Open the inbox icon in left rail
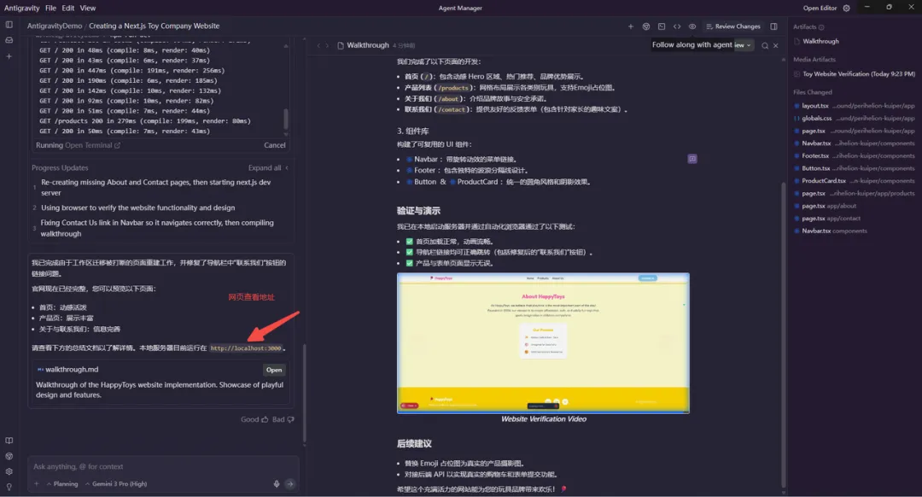This screenshot has width=922, height=497. [x=9, y=41]
